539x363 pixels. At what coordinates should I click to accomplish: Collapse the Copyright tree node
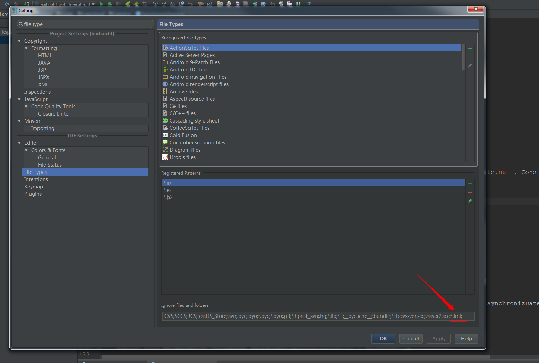click(19, 41)
